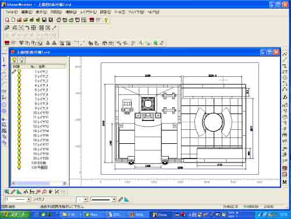Click the lit bulb button above layer list

(x=14, y=60)
